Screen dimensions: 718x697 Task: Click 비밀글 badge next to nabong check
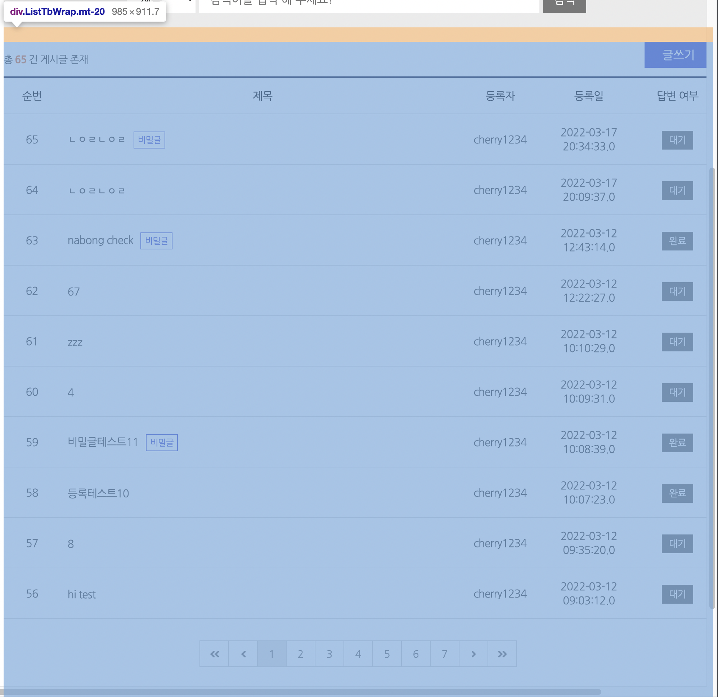coord(156,240)
